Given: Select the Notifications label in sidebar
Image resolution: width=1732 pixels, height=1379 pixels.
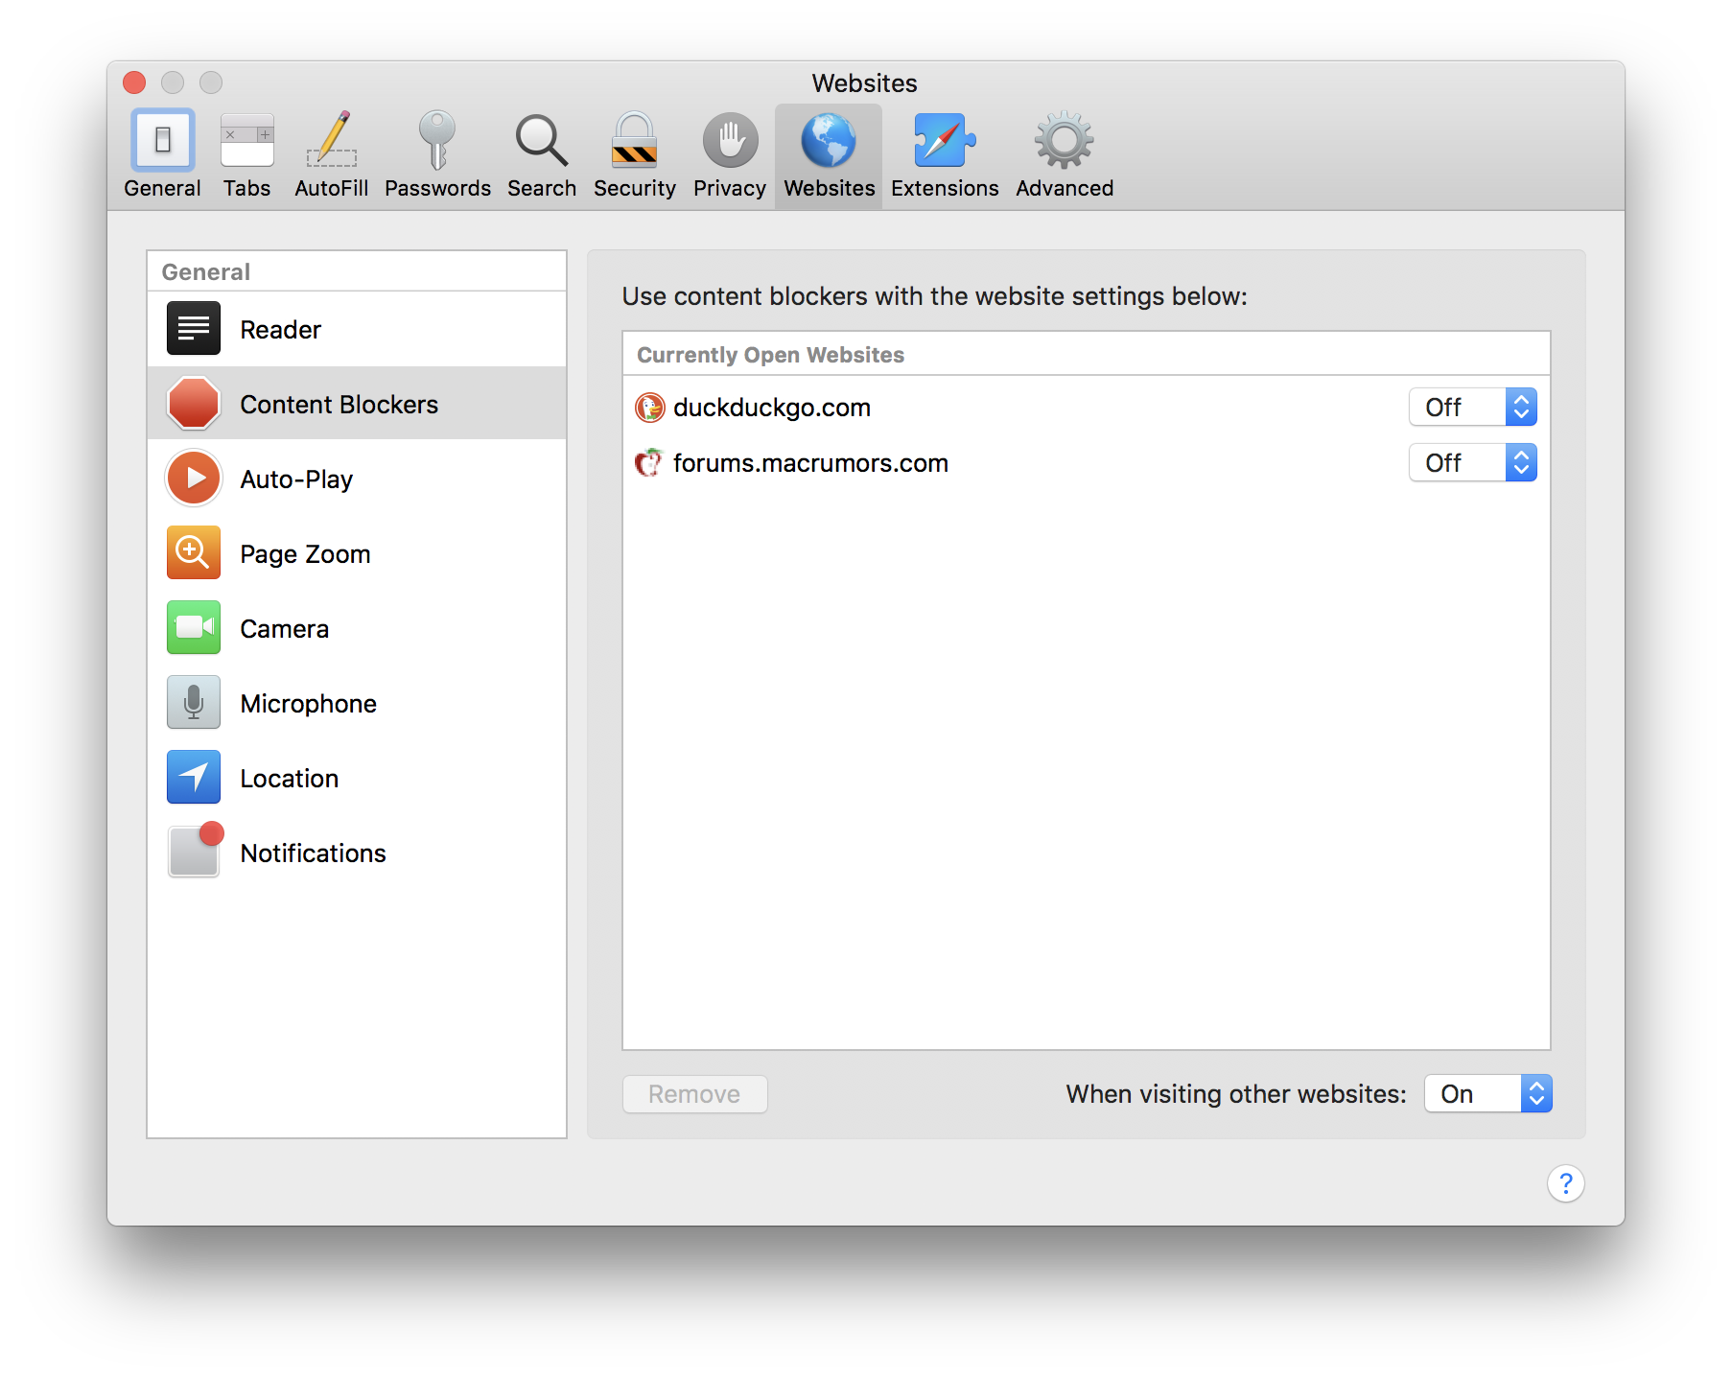Looking at the screenshot, I should pos(313,853).
